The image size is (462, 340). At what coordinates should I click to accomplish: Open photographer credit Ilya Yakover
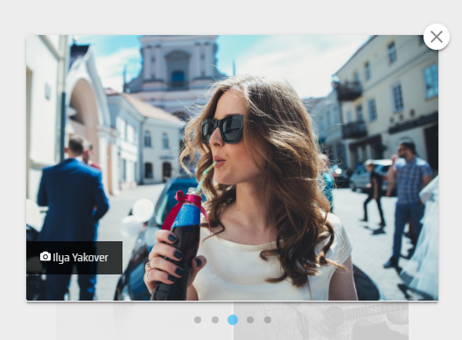tap(80, 258)
